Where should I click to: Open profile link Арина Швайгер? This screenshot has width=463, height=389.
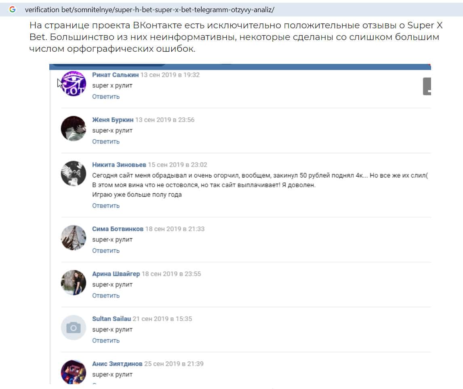(x=116, y=274)
